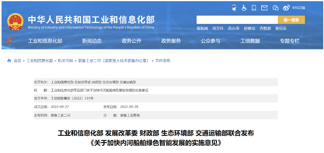Viewport: 324px width, 153px height.
Task: Click the 分类 value 装备工业管理
Action: (130, 115)
